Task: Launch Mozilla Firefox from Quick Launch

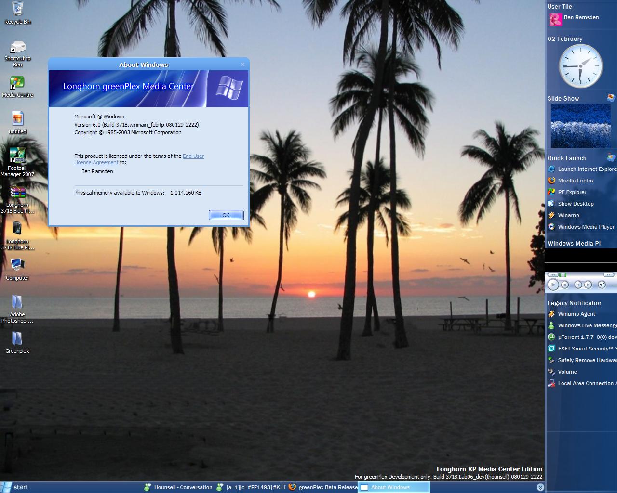Action: (x=571, y=181)
